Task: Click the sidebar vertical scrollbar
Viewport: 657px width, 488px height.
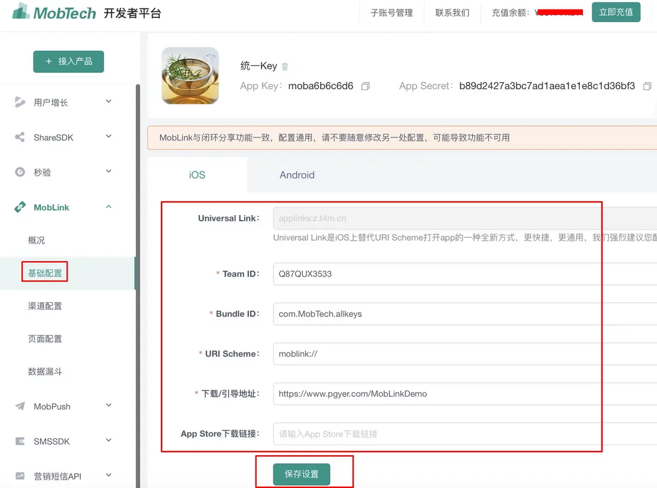Action: 138,286
